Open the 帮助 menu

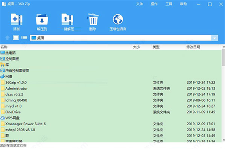184,4
